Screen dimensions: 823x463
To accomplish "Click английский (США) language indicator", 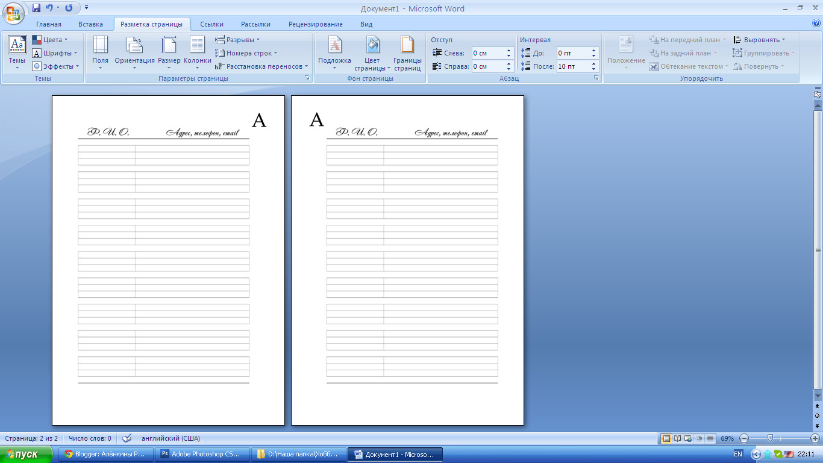I will point(171,438).
